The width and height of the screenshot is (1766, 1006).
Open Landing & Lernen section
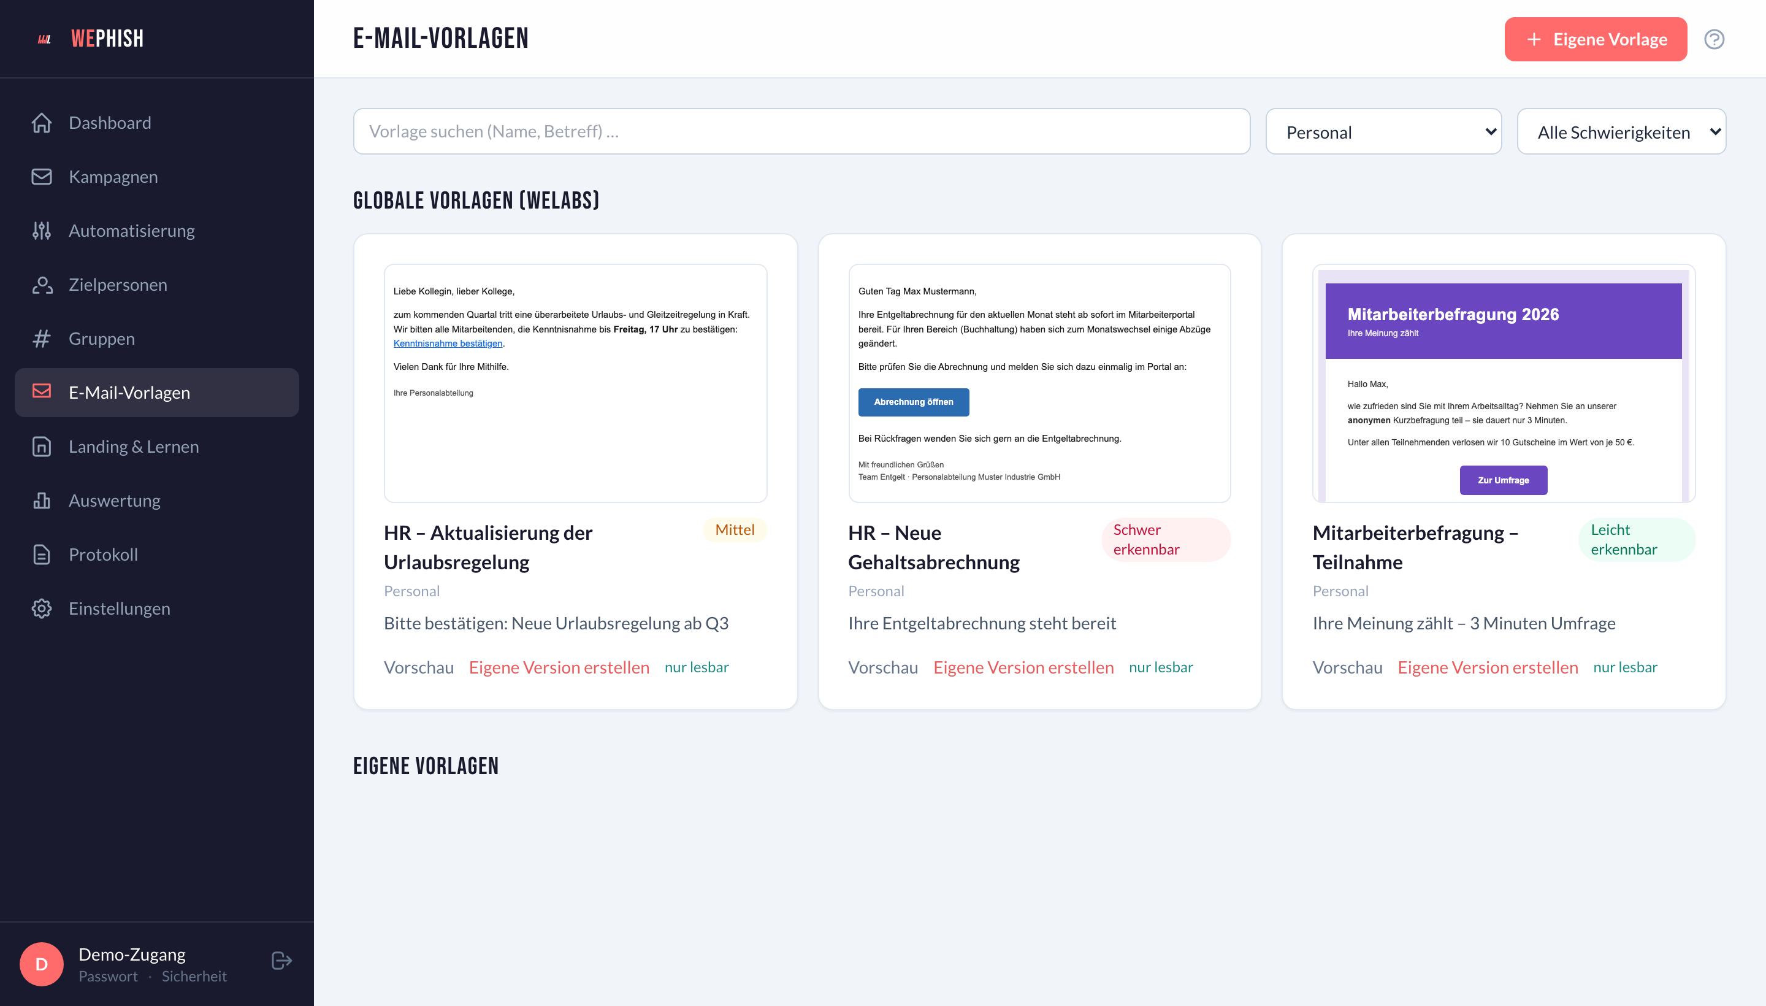[x=157, y=447]
